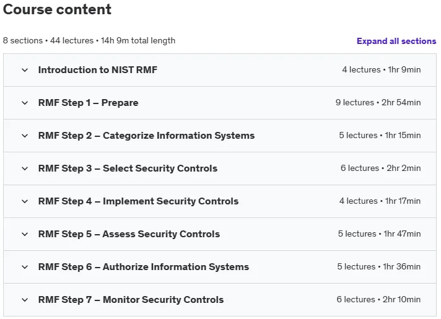Screen dimensions: 441x319
Task: Click the 8 sections 44 lectures summary text
Action: tap(89, 41)
